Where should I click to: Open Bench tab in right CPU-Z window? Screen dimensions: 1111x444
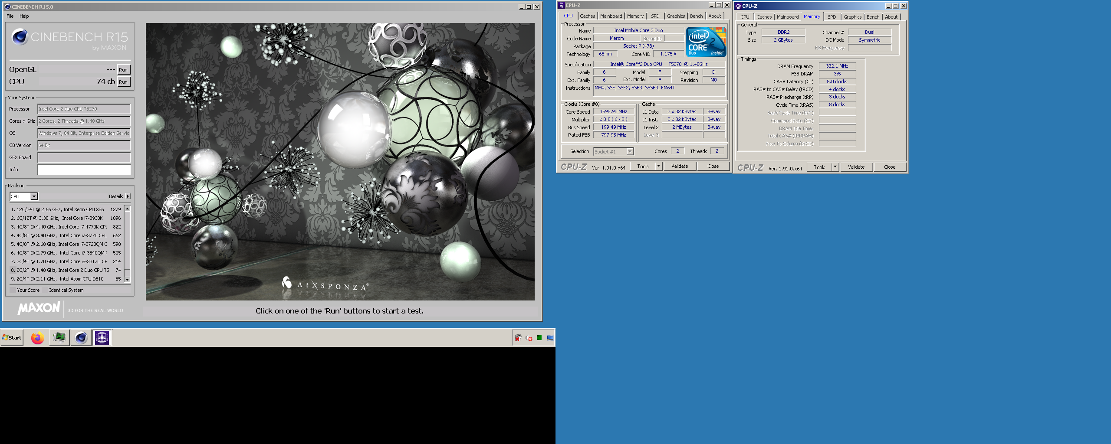pos(873,17)
